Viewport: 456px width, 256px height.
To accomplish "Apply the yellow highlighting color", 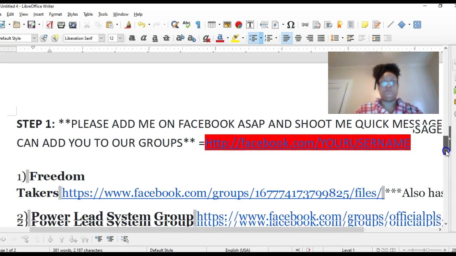I will tap(235, 38).
